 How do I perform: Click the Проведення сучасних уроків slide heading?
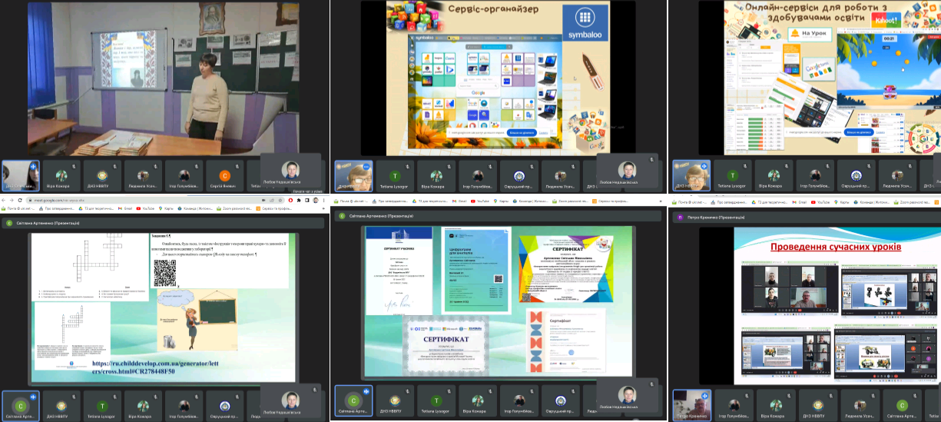[x=836, y=247]
